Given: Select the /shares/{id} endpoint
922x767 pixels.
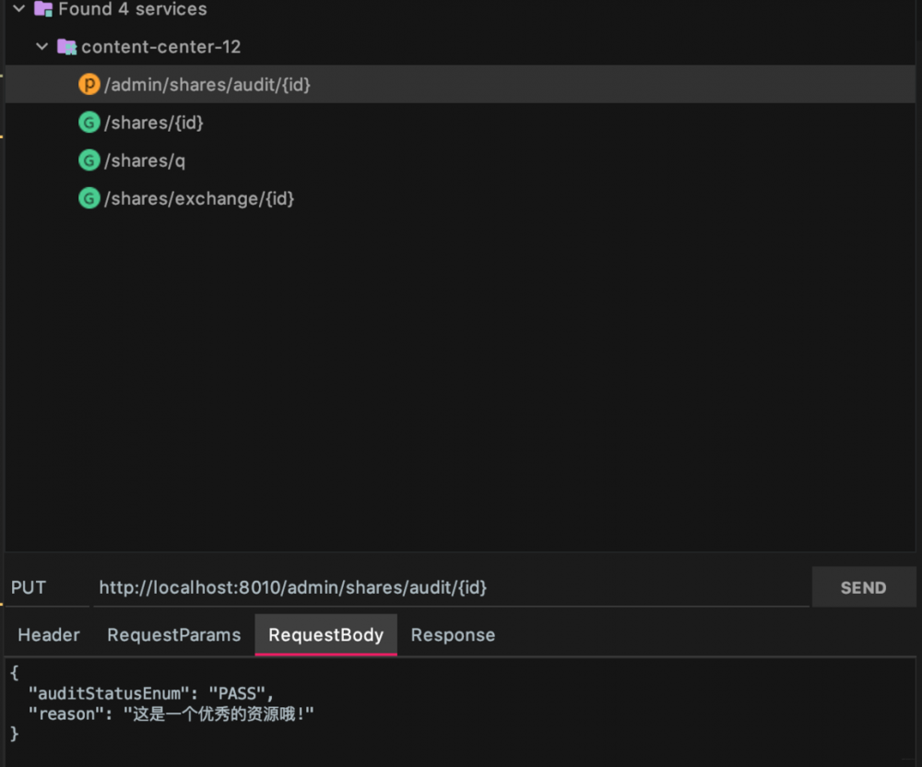Looking at the screenshot, I should click(154, 123).
